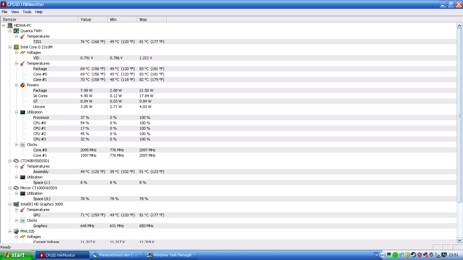Viewport: 463px width, 260px height.
Task: Open the Help menu
Action: [39, 12]
